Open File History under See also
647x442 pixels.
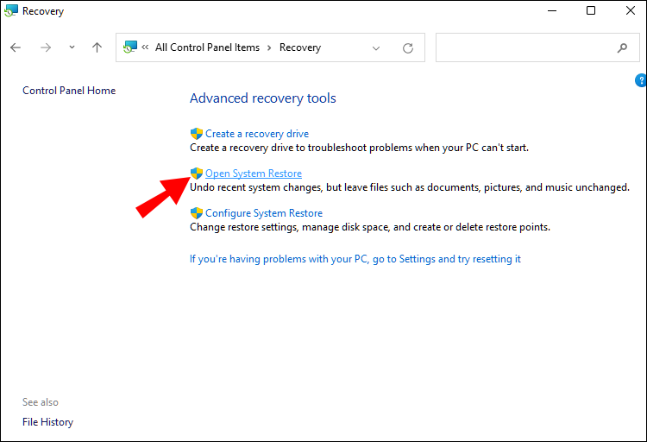coord(47,422)
